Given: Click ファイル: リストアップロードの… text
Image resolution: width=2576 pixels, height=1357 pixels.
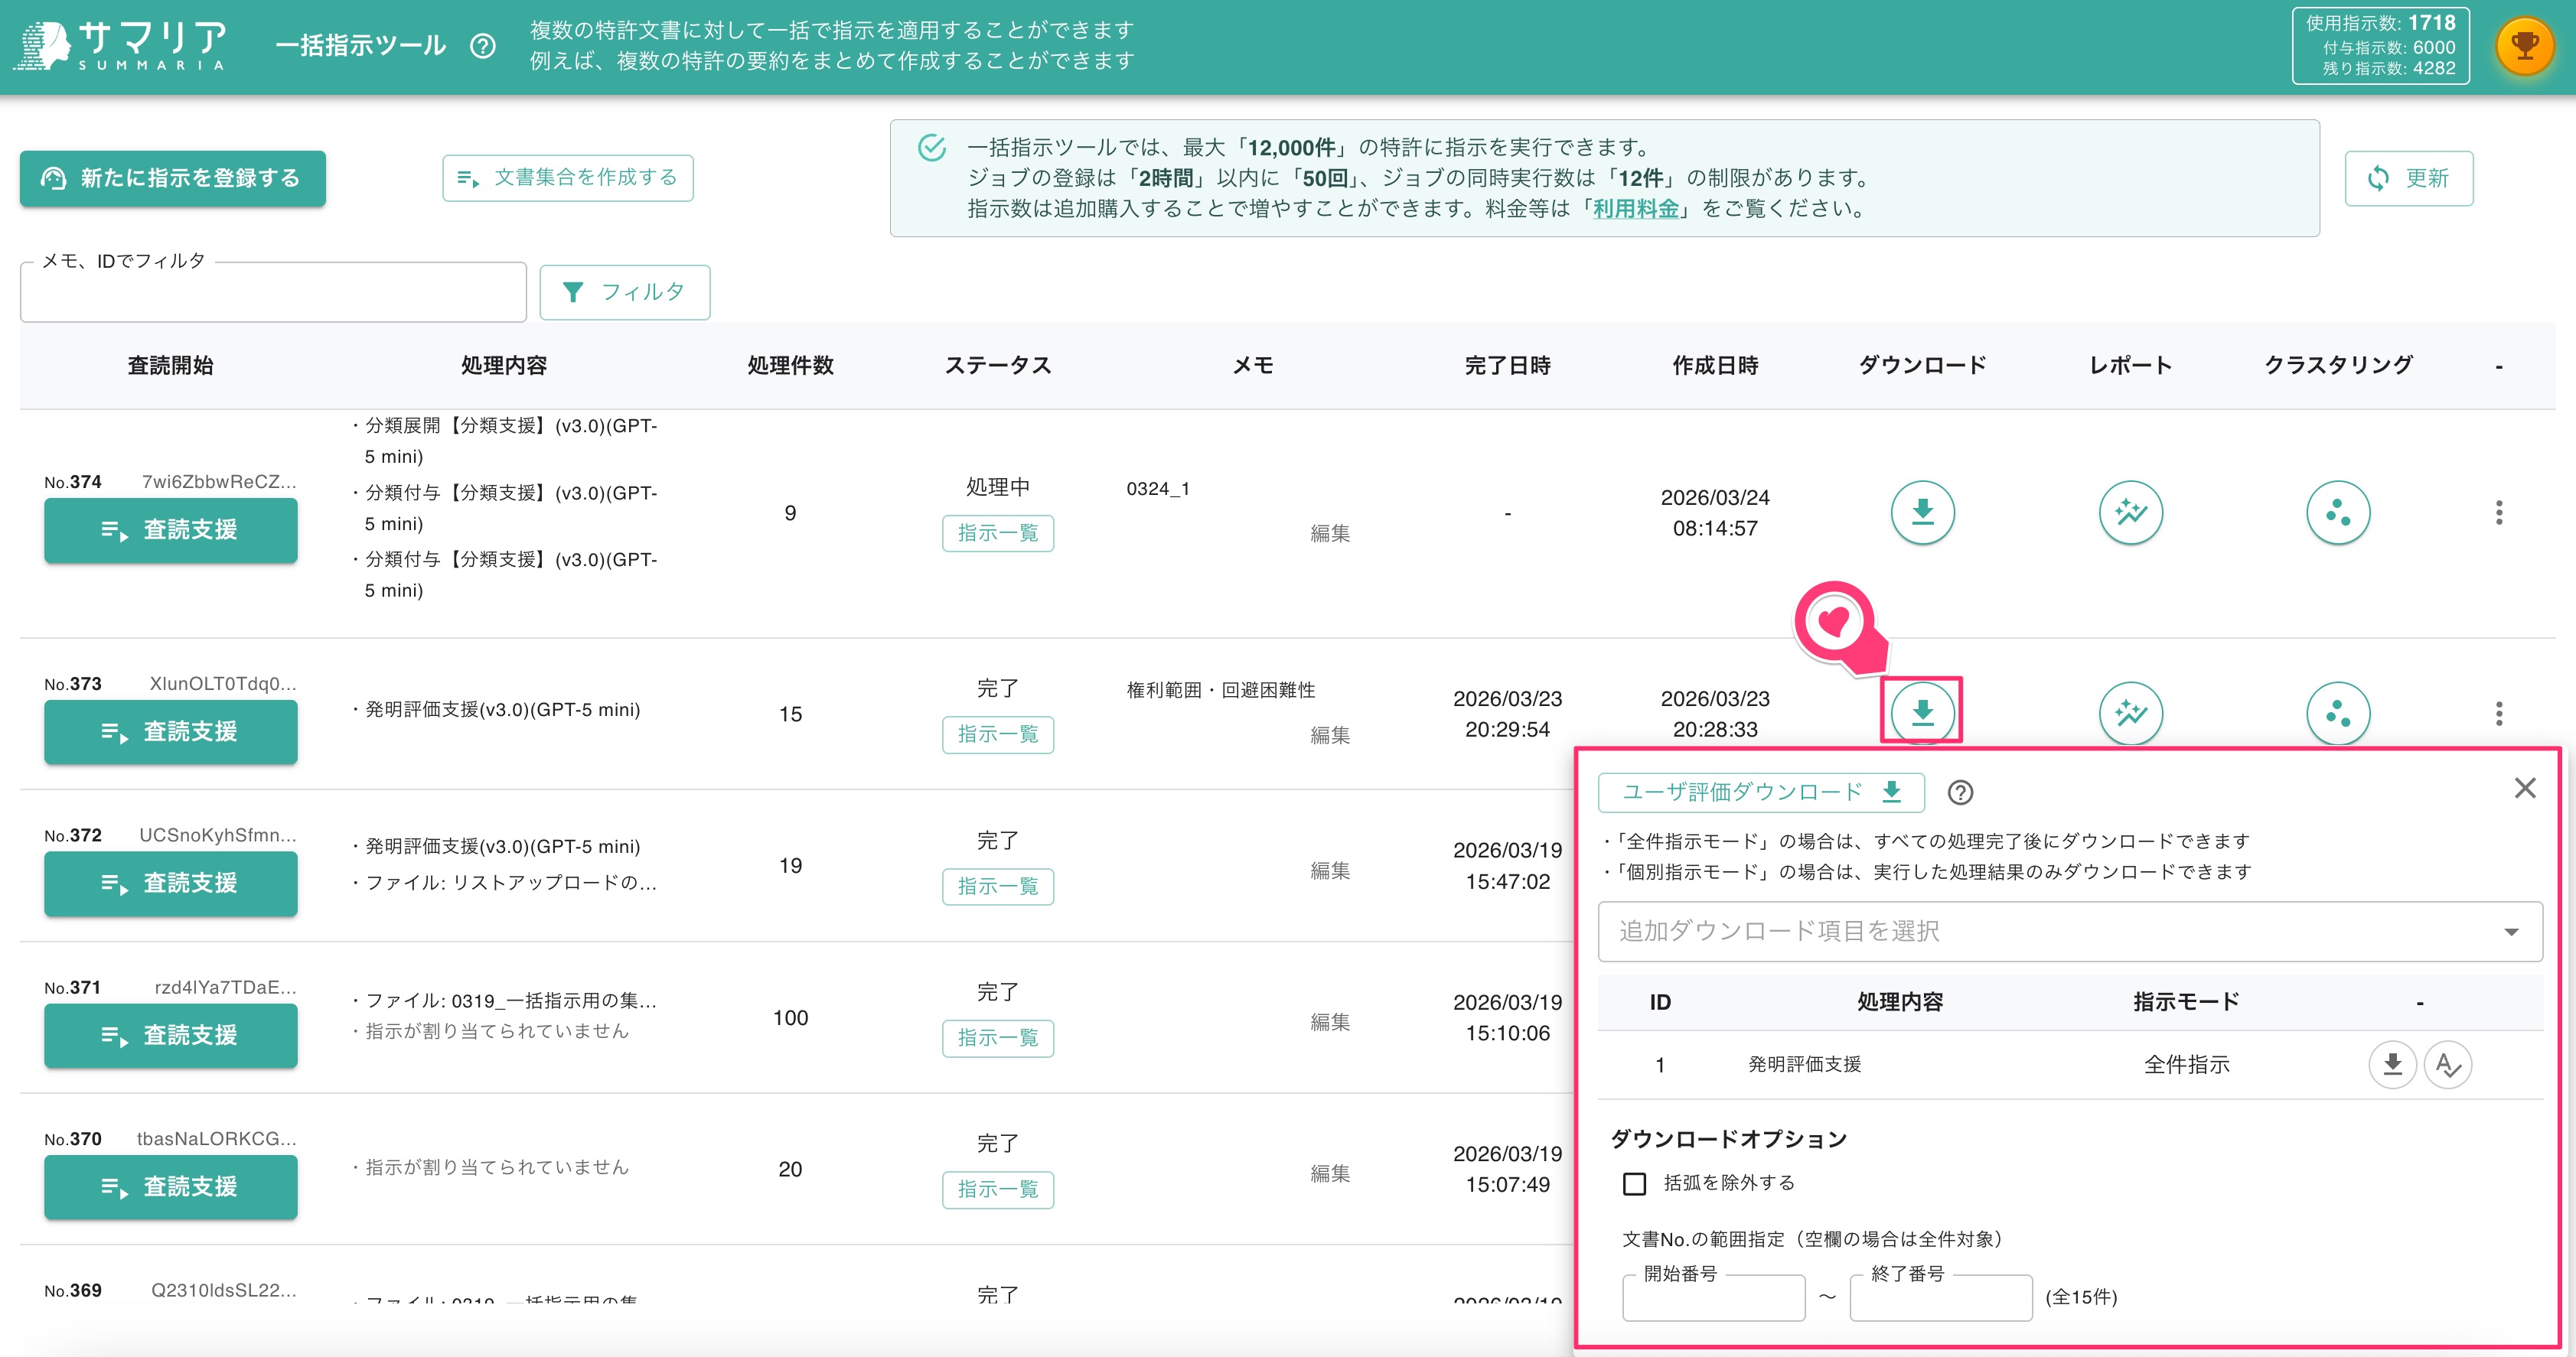Looking at the screenshot, I should coord(511,884).
